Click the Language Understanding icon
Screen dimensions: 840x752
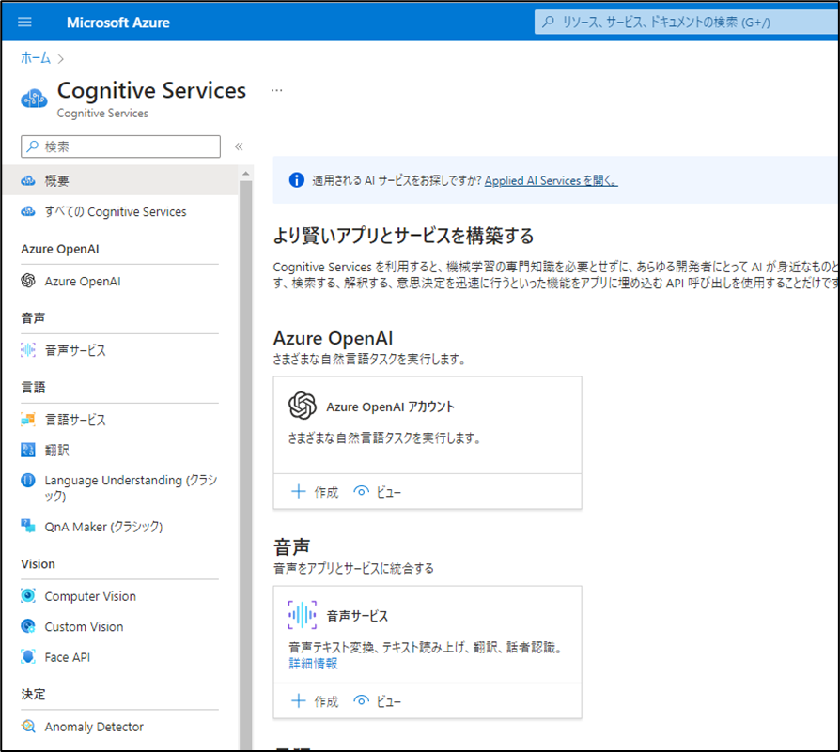tap(28, 480)
